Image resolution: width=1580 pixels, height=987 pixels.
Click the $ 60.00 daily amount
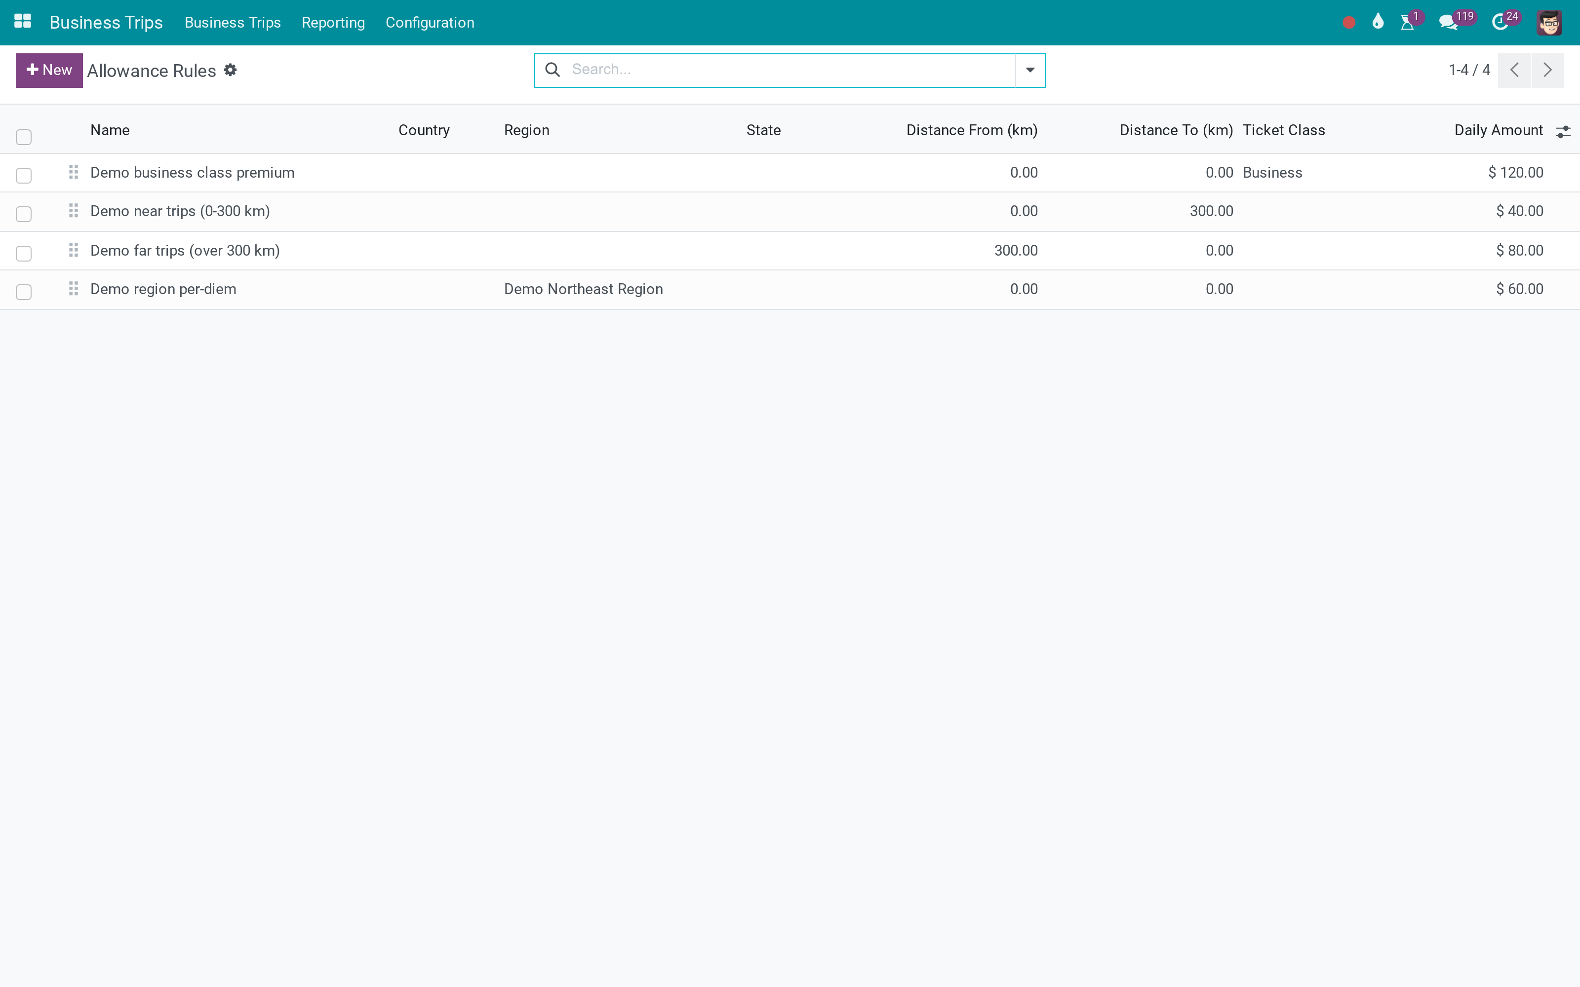(1519, 289)
